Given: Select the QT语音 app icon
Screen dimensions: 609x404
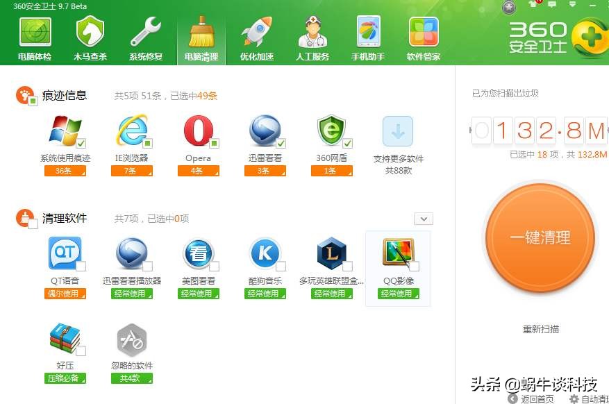Looking at the screenshot, I should click(x=65, y=253).
